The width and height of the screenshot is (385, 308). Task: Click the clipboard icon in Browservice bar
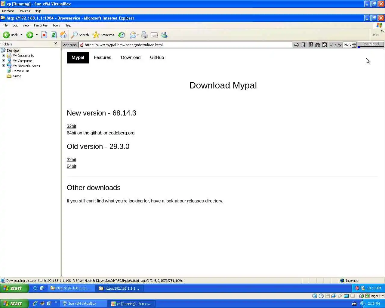coord(324,45)
